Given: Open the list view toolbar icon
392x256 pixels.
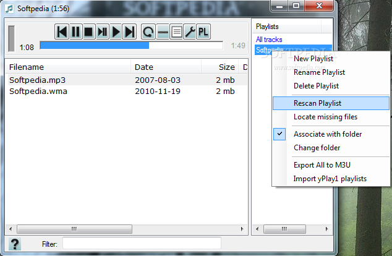Looking at the screenshot, I should (x=176, y=32).
